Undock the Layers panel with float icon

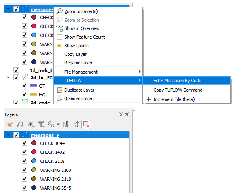pyautogui.click(x=121, y=114)
